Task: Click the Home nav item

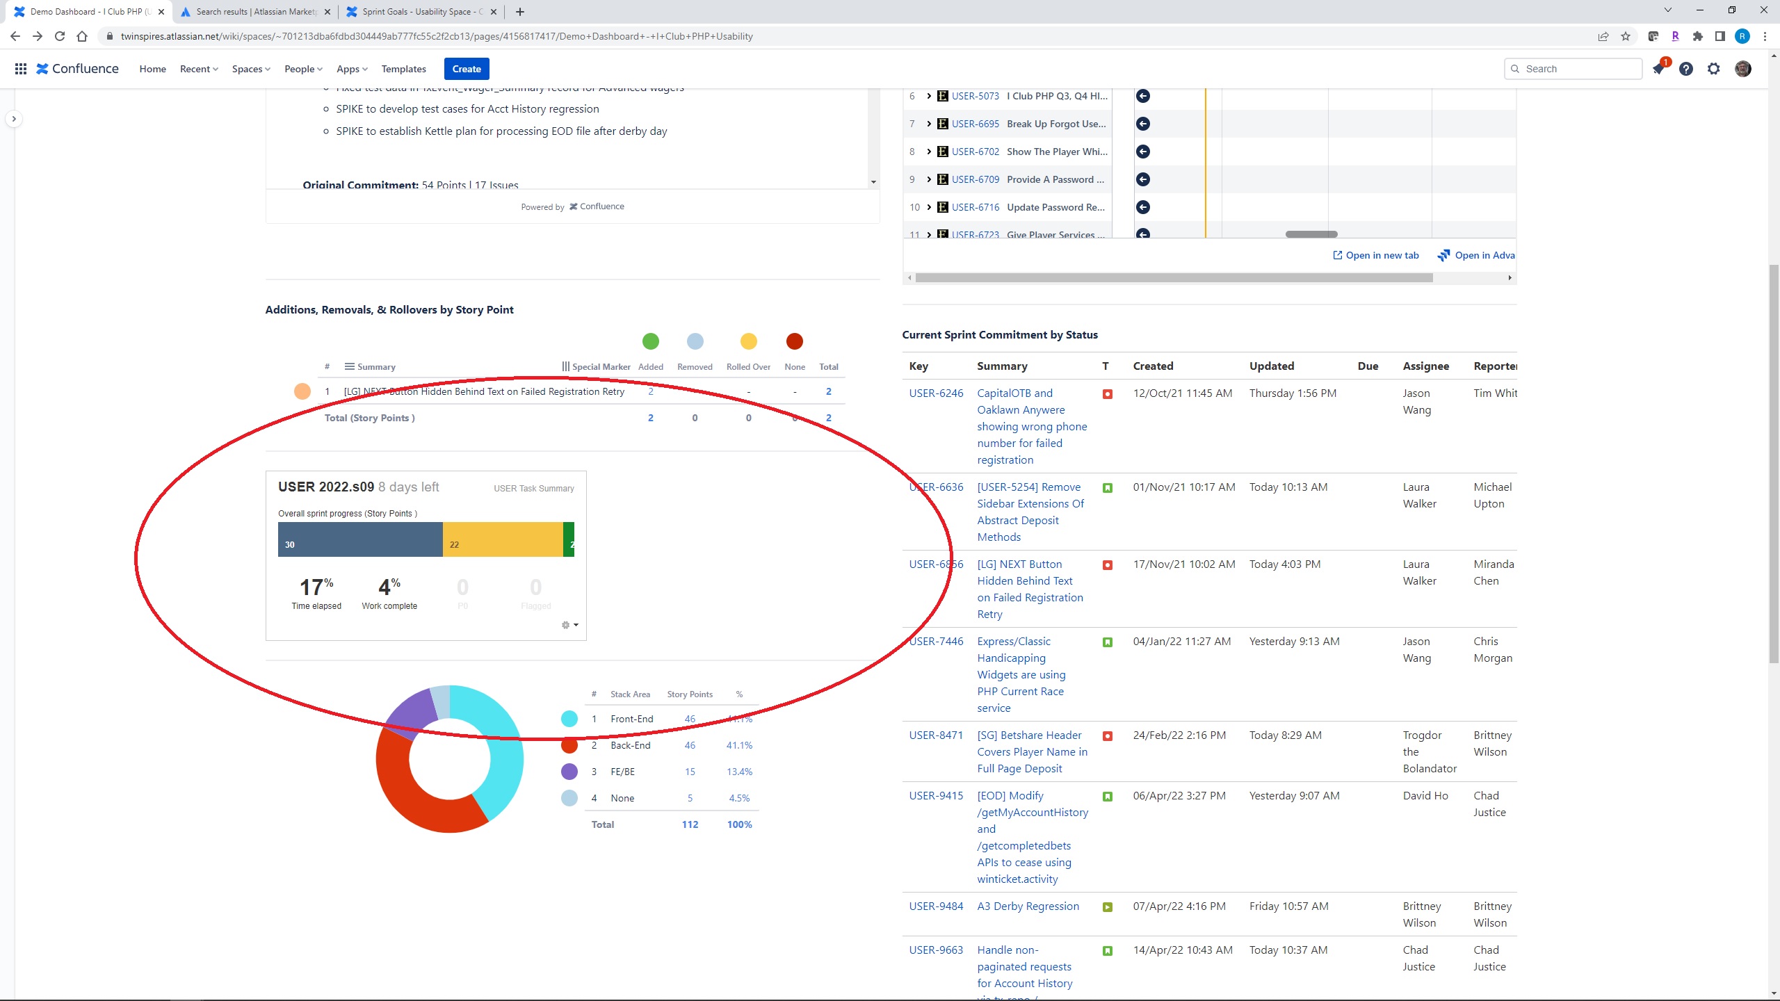Action: click(152, 69)
